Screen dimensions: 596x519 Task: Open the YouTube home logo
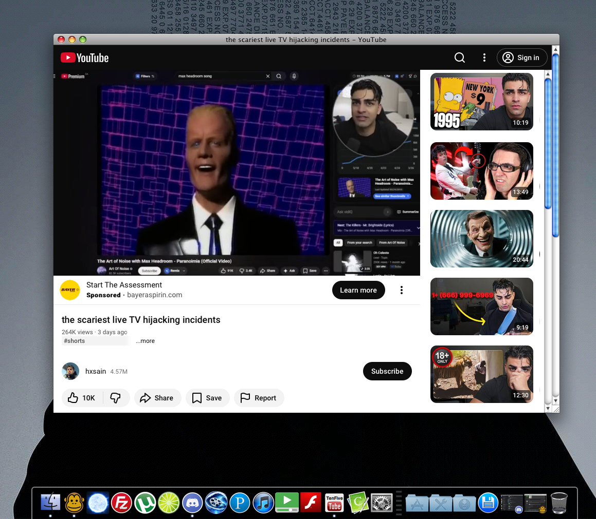[85, 57]
